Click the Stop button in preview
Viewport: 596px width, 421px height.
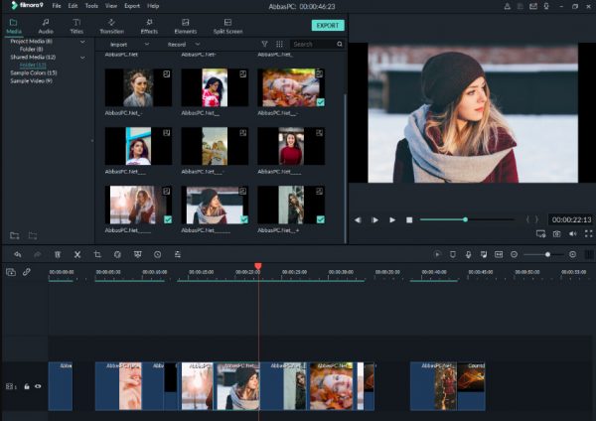pyautogui.click(x=409, y=220)
